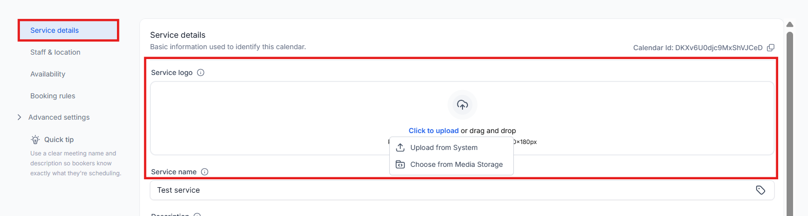Viewport: 808px width, 216px height.
Task: Click the scrollbar up arrow
Action: tap(790, 24)
